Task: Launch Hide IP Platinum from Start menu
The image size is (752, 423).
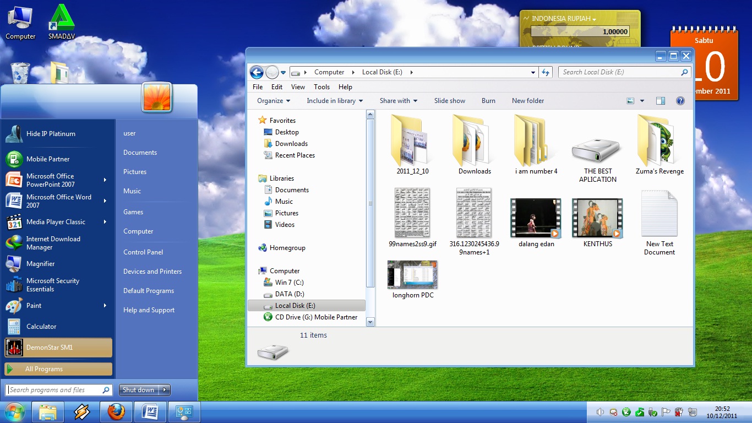Action: pos(58,134)
